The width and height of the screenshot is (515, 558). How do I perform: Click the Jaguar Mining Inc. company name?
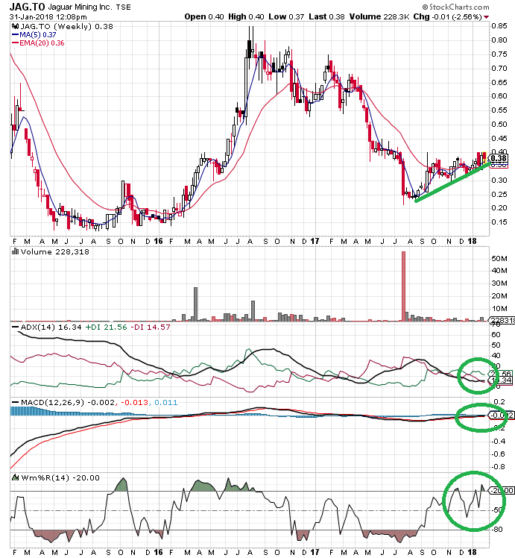point(80,7)
